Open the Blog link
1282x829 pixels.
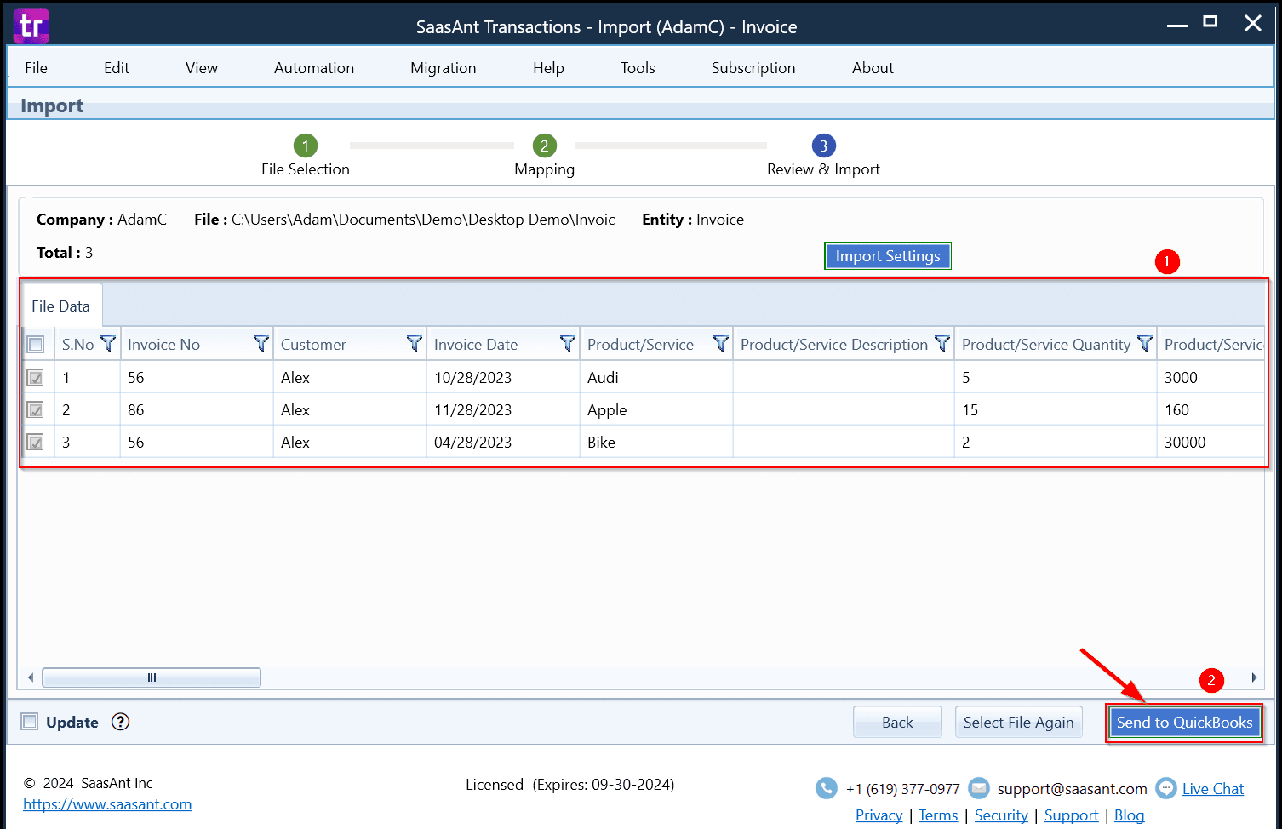coord(1129,815)
